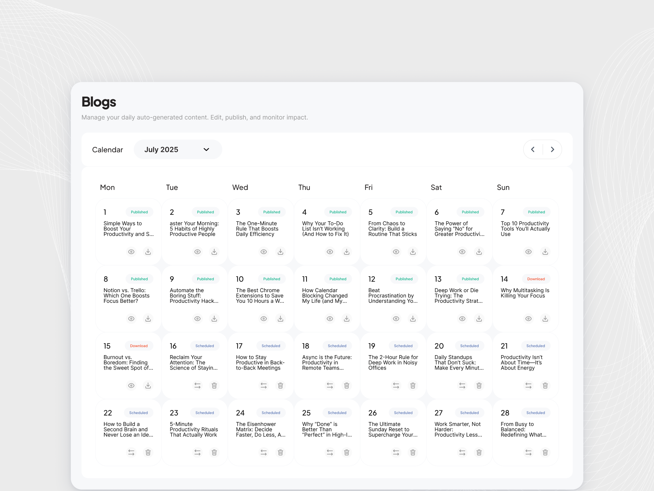Delete the July 28 "From Busy to Balanced" post
Screen dimensions: 654x491
[x=545, y=453]
